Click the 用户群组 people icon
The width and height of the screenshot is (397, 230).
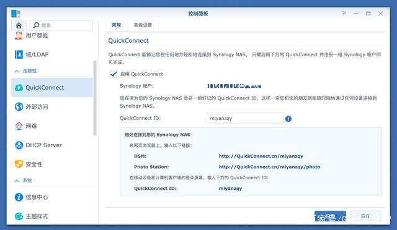(x=19, y=35)
